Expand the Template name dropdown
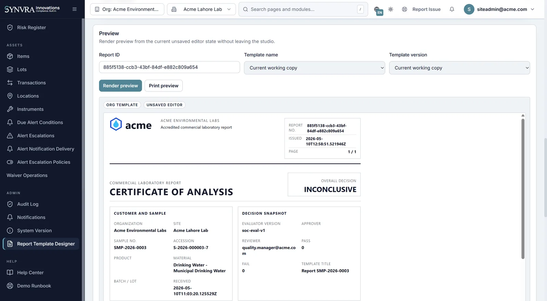The height and width of the screenshot is (301, 547). coord(315,68)
